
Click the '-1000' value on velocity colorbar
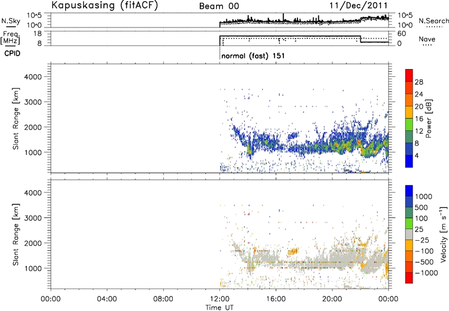coord(427,273)
